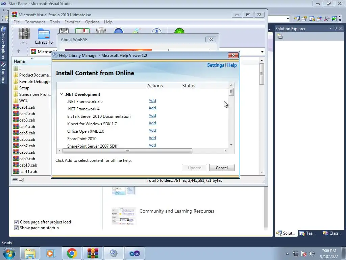Open the Toolbox side tab
The width and height of the screenshot is (346, 260).
(3, 72)
